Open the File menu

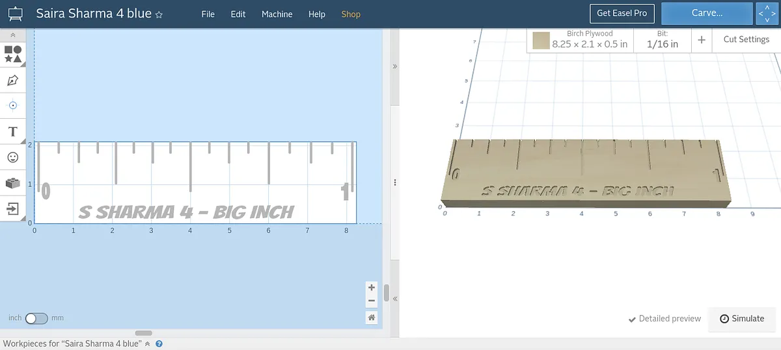click(x=208, y=14)
